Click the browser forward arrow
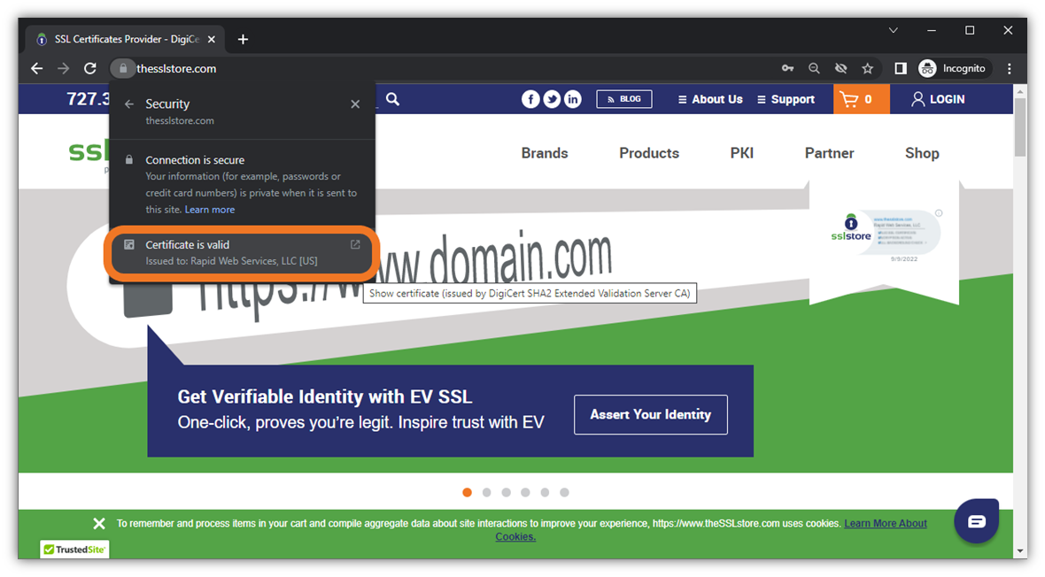 (63, 69)
